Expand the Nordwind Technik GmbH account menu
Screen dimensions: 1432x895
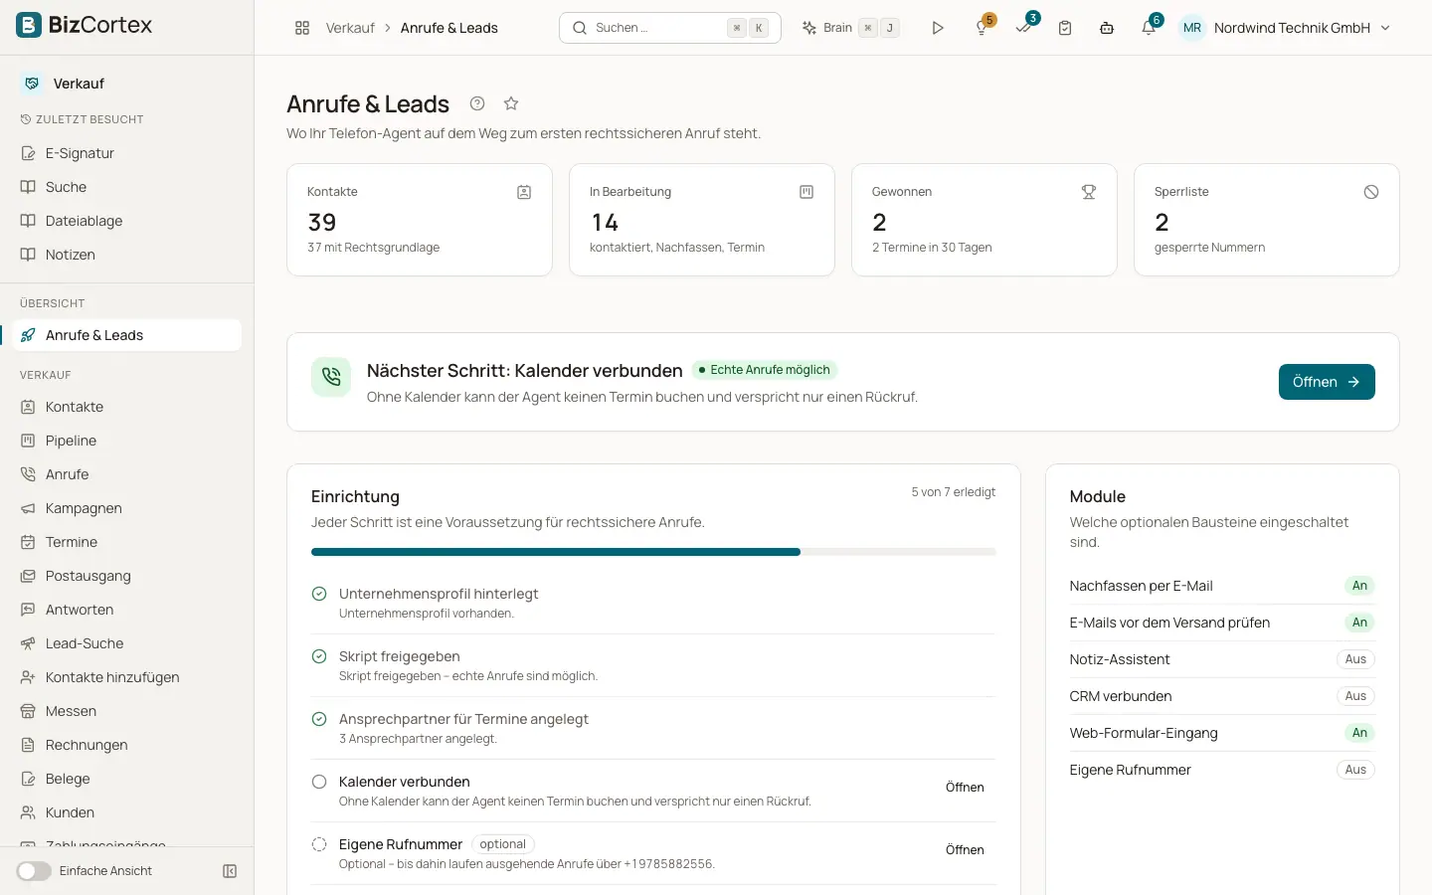1285,28
